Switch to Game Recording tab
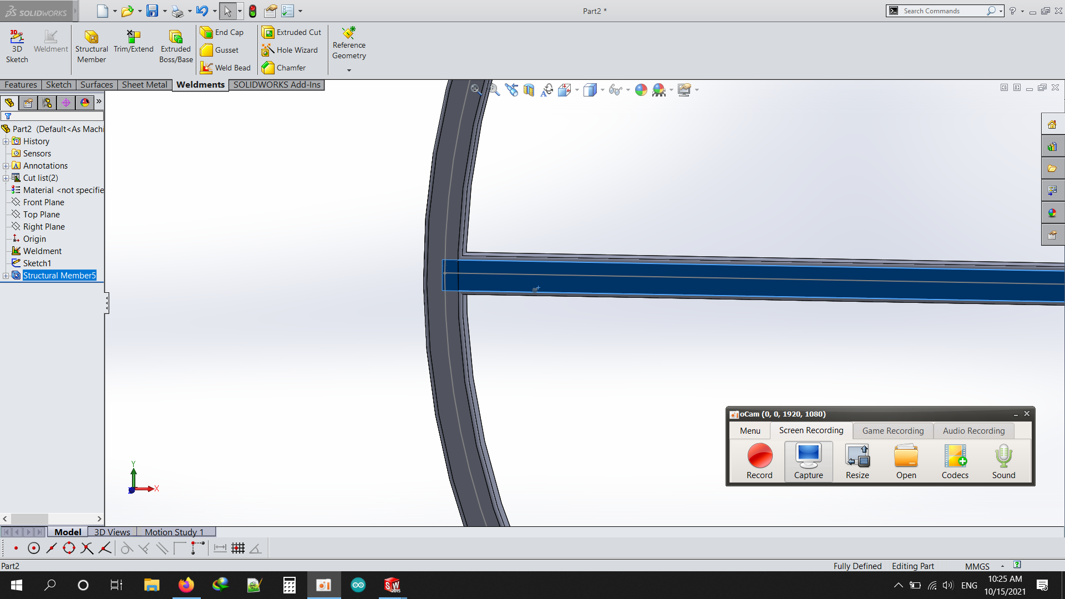 pyautogui.click(x=892, y=431)
